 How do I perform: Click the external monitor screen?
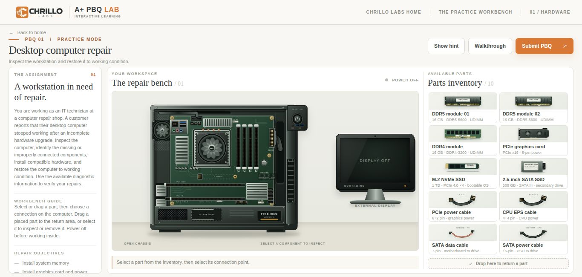click(x=375, y=161)
